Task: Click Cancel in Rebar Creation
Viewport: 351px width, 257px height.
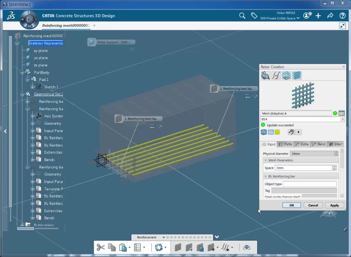Action: [313, 205]
